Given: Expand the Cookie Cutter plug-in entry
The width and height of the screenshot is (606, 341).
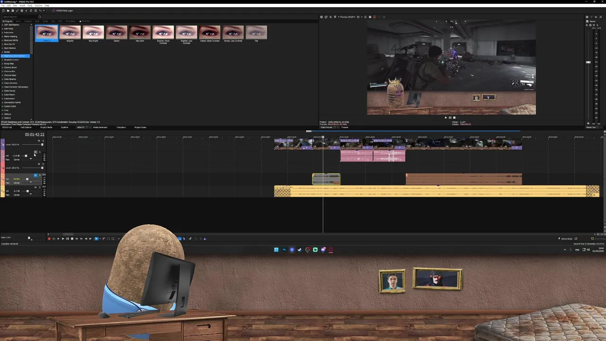Looking at the screenshot, I should (2, 106).
